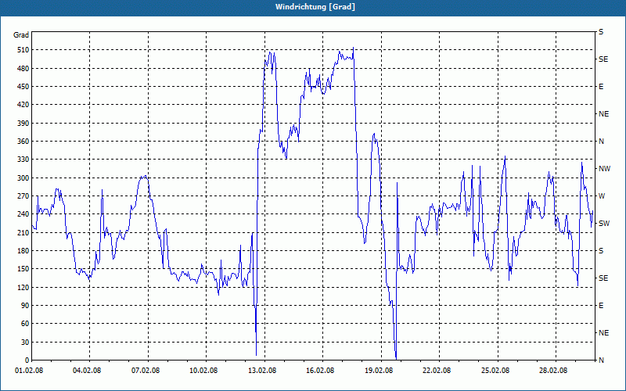Click the SE compass label level with 480

point(603,59)
